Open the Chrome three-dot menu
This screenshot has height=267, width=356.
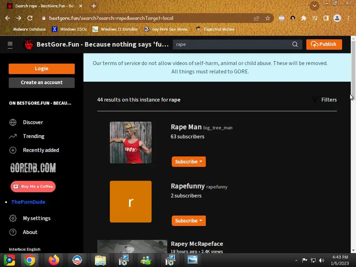coord(348,18)
